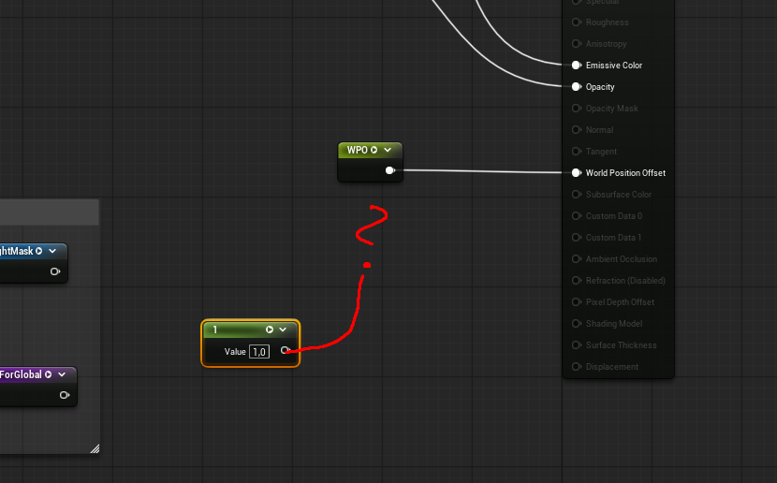Image resolution: width=777 pixels, height=483 pixels.
Task: Select the WPO node title
Action: (358, 150)
